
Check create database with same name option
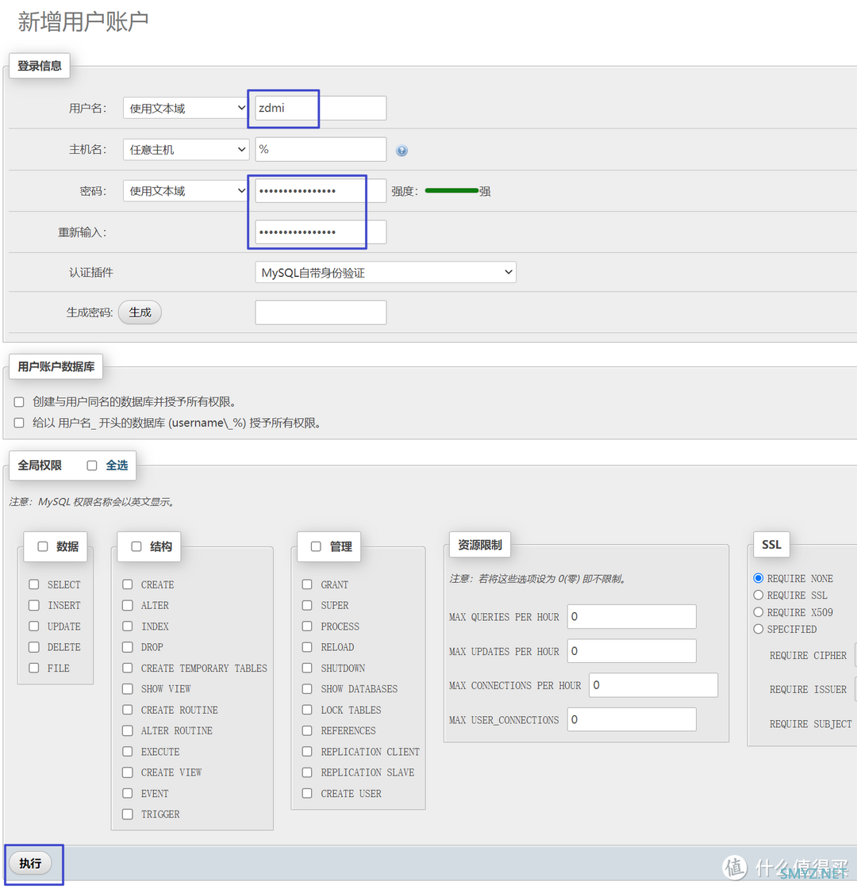19,402
